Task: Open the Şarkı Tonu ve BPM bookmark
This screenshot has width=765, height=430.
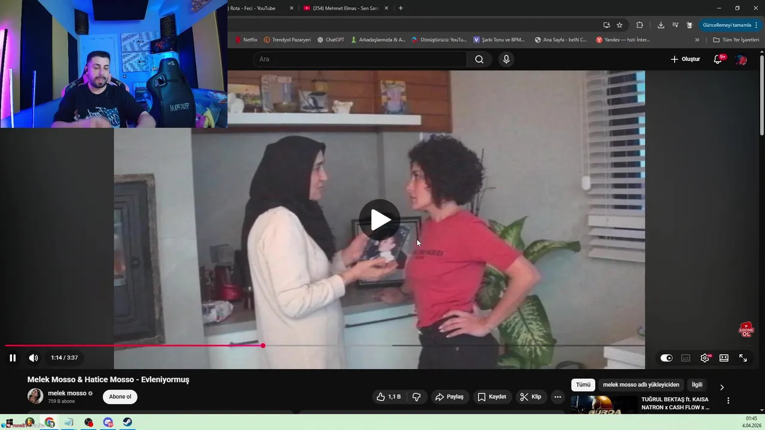Action: tap(499, 40)
